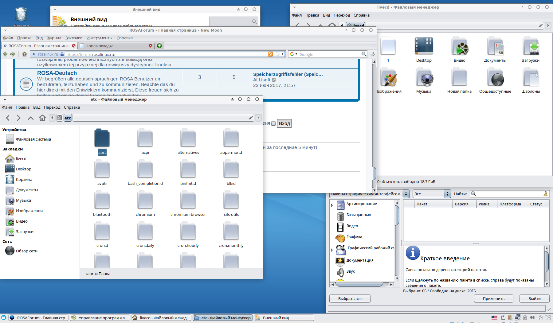Screen dimensions: 553x323
Task: Click the pencil edit-path icon in etc window
Action: 251,118
